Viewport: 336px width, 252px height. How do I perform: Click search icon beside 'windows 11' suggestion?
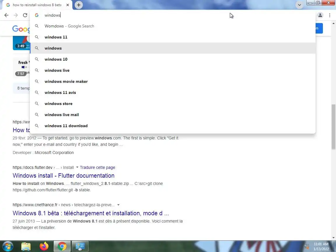point(37,37)
